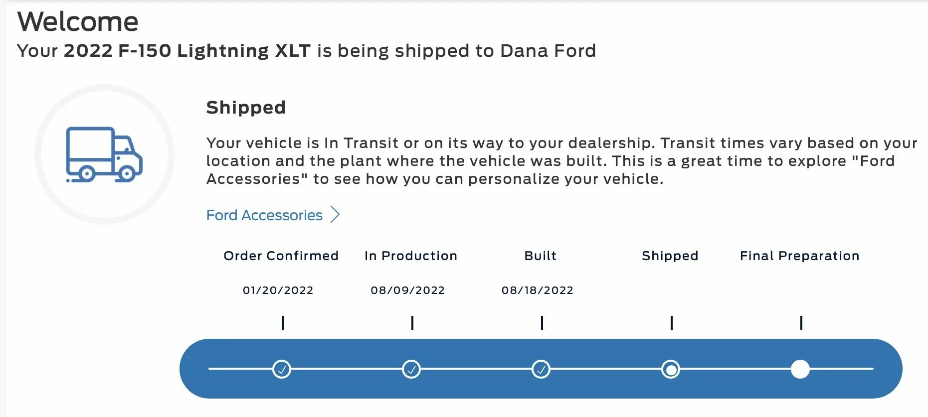928x417 pixels.
Task: Click the delivery truck status icon
Action: 104,154
